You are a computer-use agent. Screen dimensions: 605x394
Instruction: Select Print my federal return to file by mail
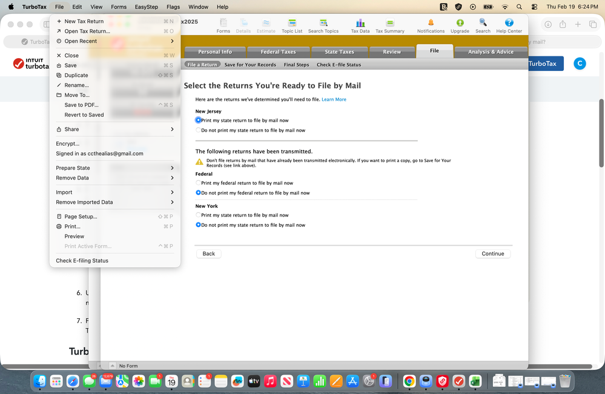(199, 183)
